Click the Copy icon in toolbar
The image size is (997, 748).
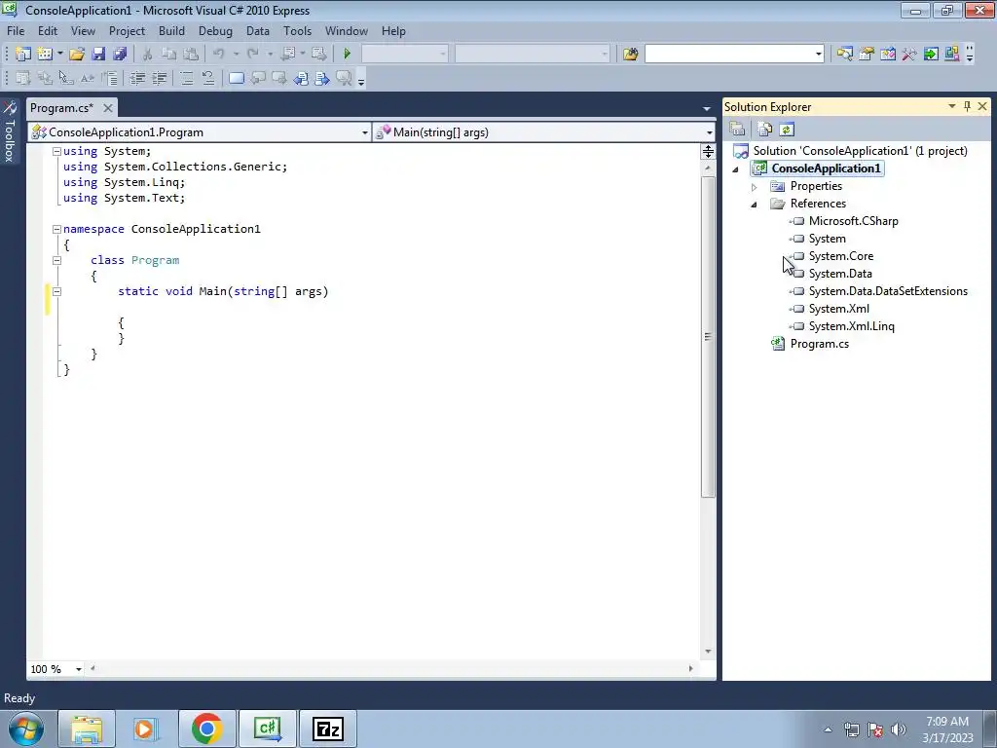[168, 55]
